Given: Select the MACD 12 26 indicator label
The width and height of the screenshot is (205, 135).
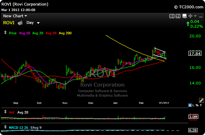Looking at the screenshot, I should coord(18,128).
